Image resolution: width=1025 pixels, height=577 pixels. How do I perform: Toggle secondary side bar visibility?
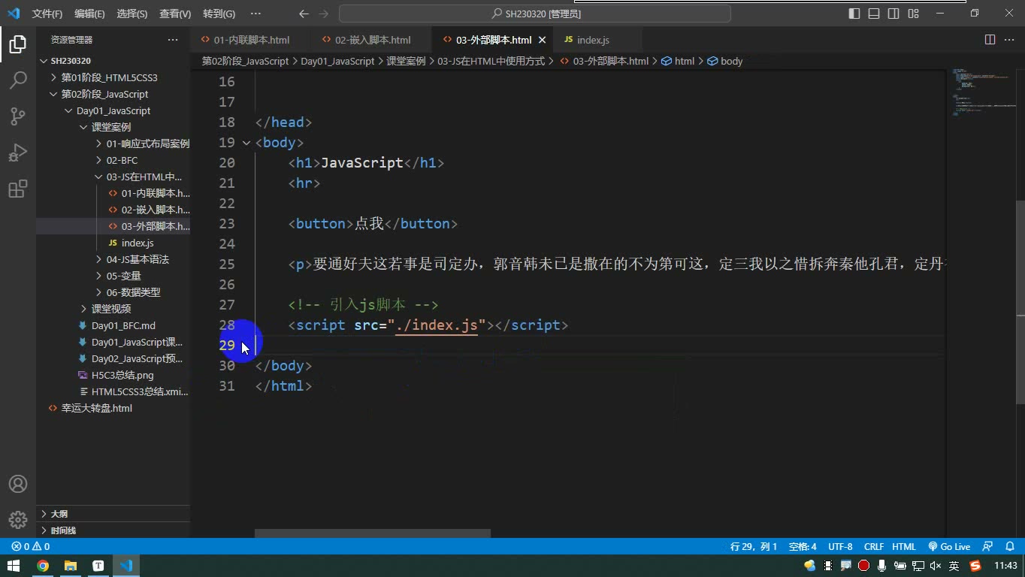893,14
